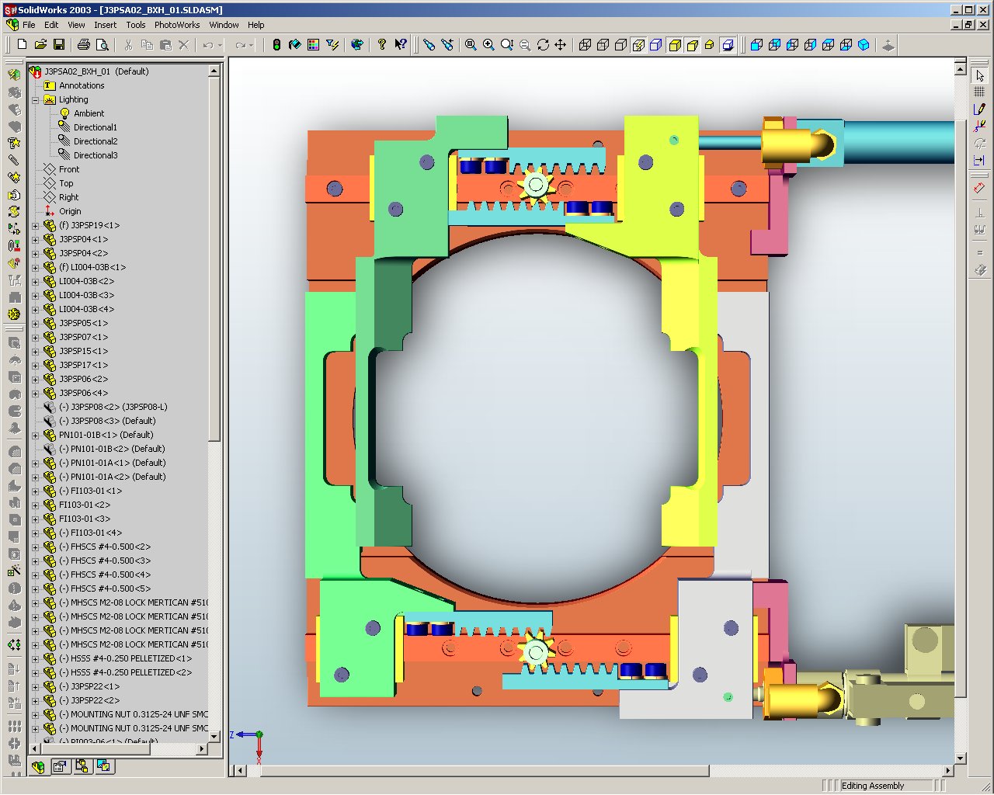Expand the PN101-01B<1> (Default) node
Viewport: 994px width, 795px height.
coord(35,436)
